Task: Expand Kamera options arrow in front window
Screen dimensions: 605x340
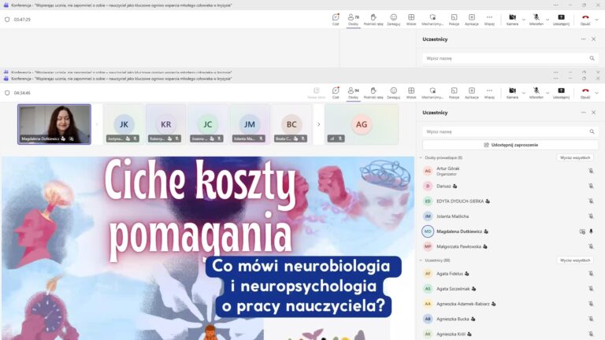Action: (524, 93)
